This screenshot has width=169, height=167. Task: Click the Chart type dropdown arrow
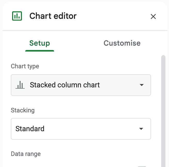[x=141, y=85]
